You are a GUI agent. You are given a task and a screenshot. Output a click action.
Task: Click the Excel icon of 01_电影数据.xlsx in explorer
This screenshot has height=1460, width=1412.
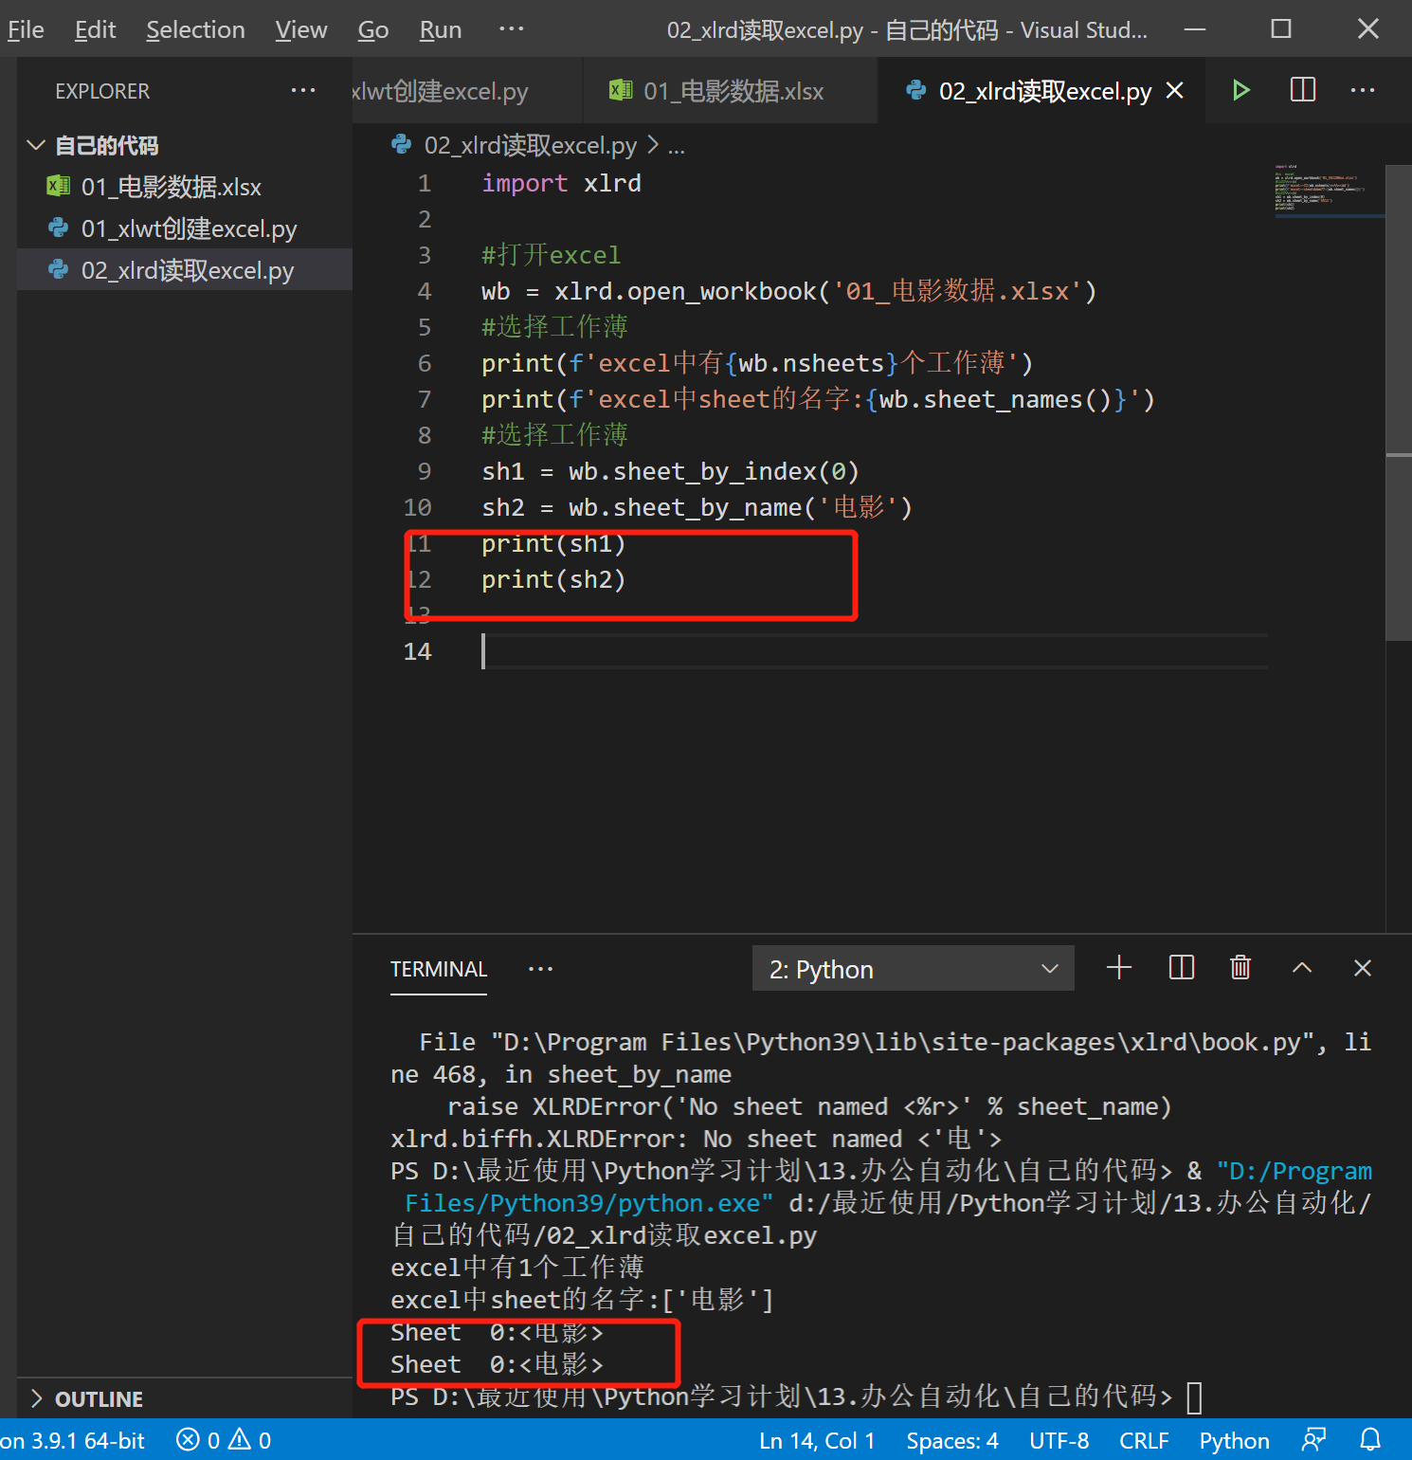click(58, 186)
